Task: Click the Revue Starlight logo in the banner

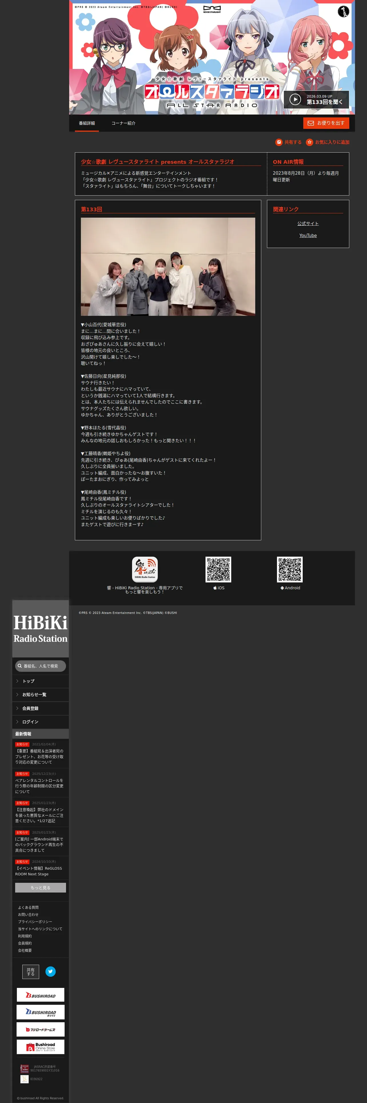Action: coord(212,9)
